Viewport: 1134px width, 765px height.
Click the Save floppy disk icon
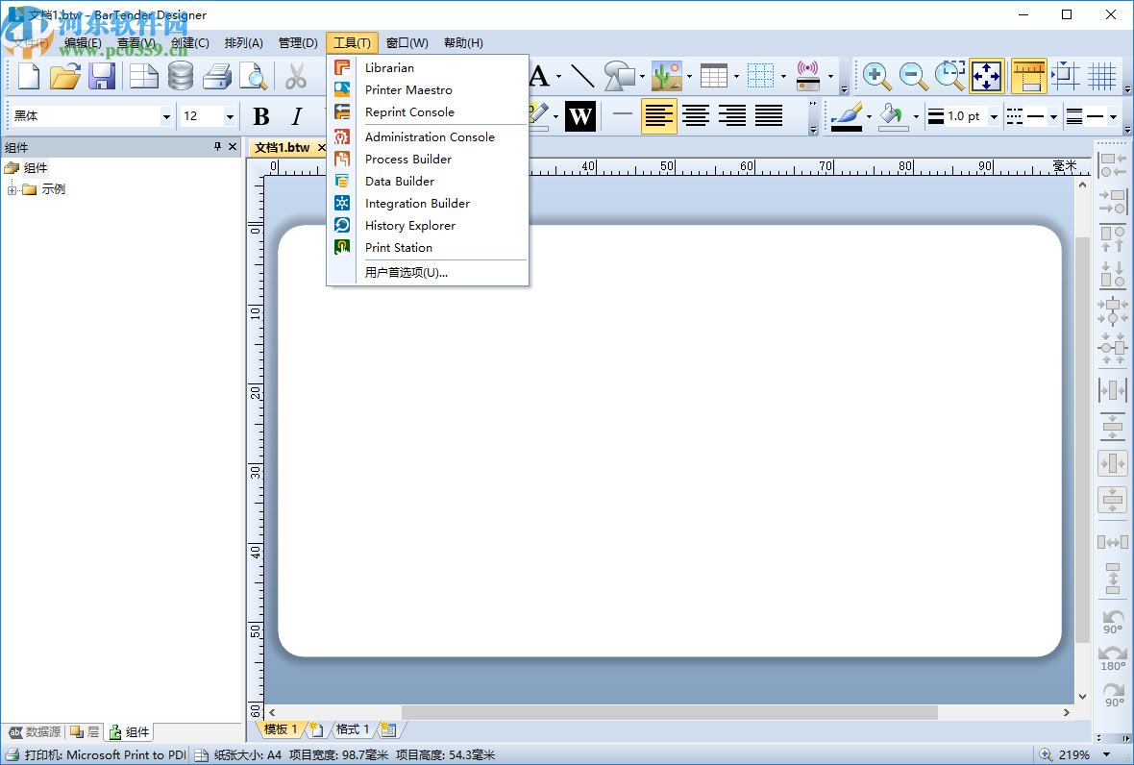102,76
